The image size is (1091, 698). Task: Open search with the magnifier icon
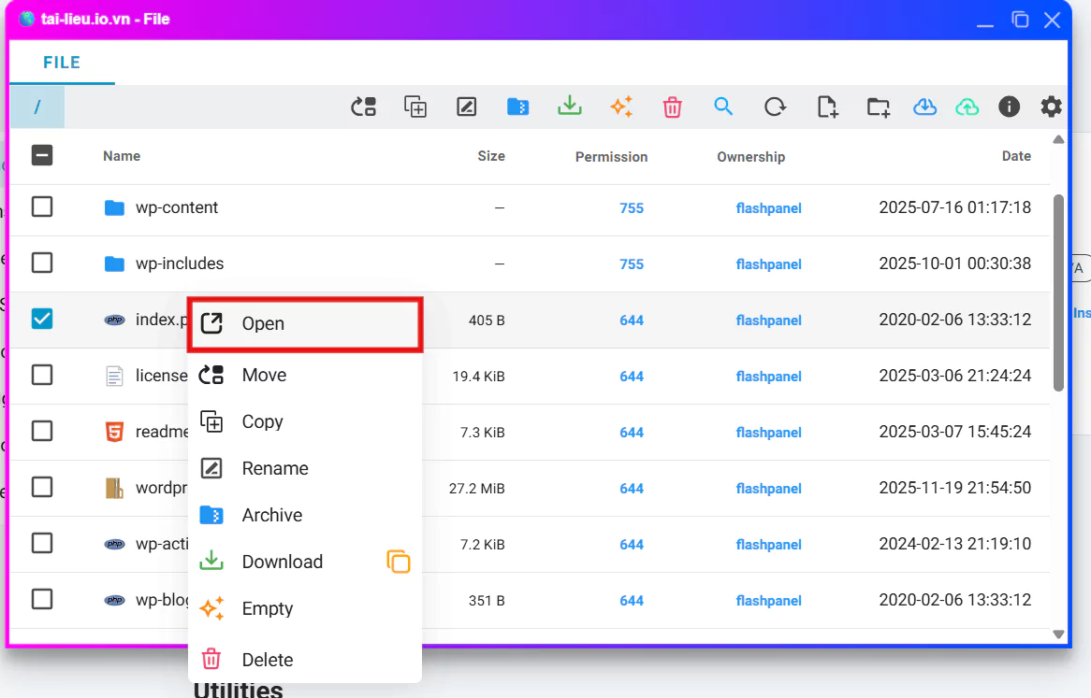[723, 107]
